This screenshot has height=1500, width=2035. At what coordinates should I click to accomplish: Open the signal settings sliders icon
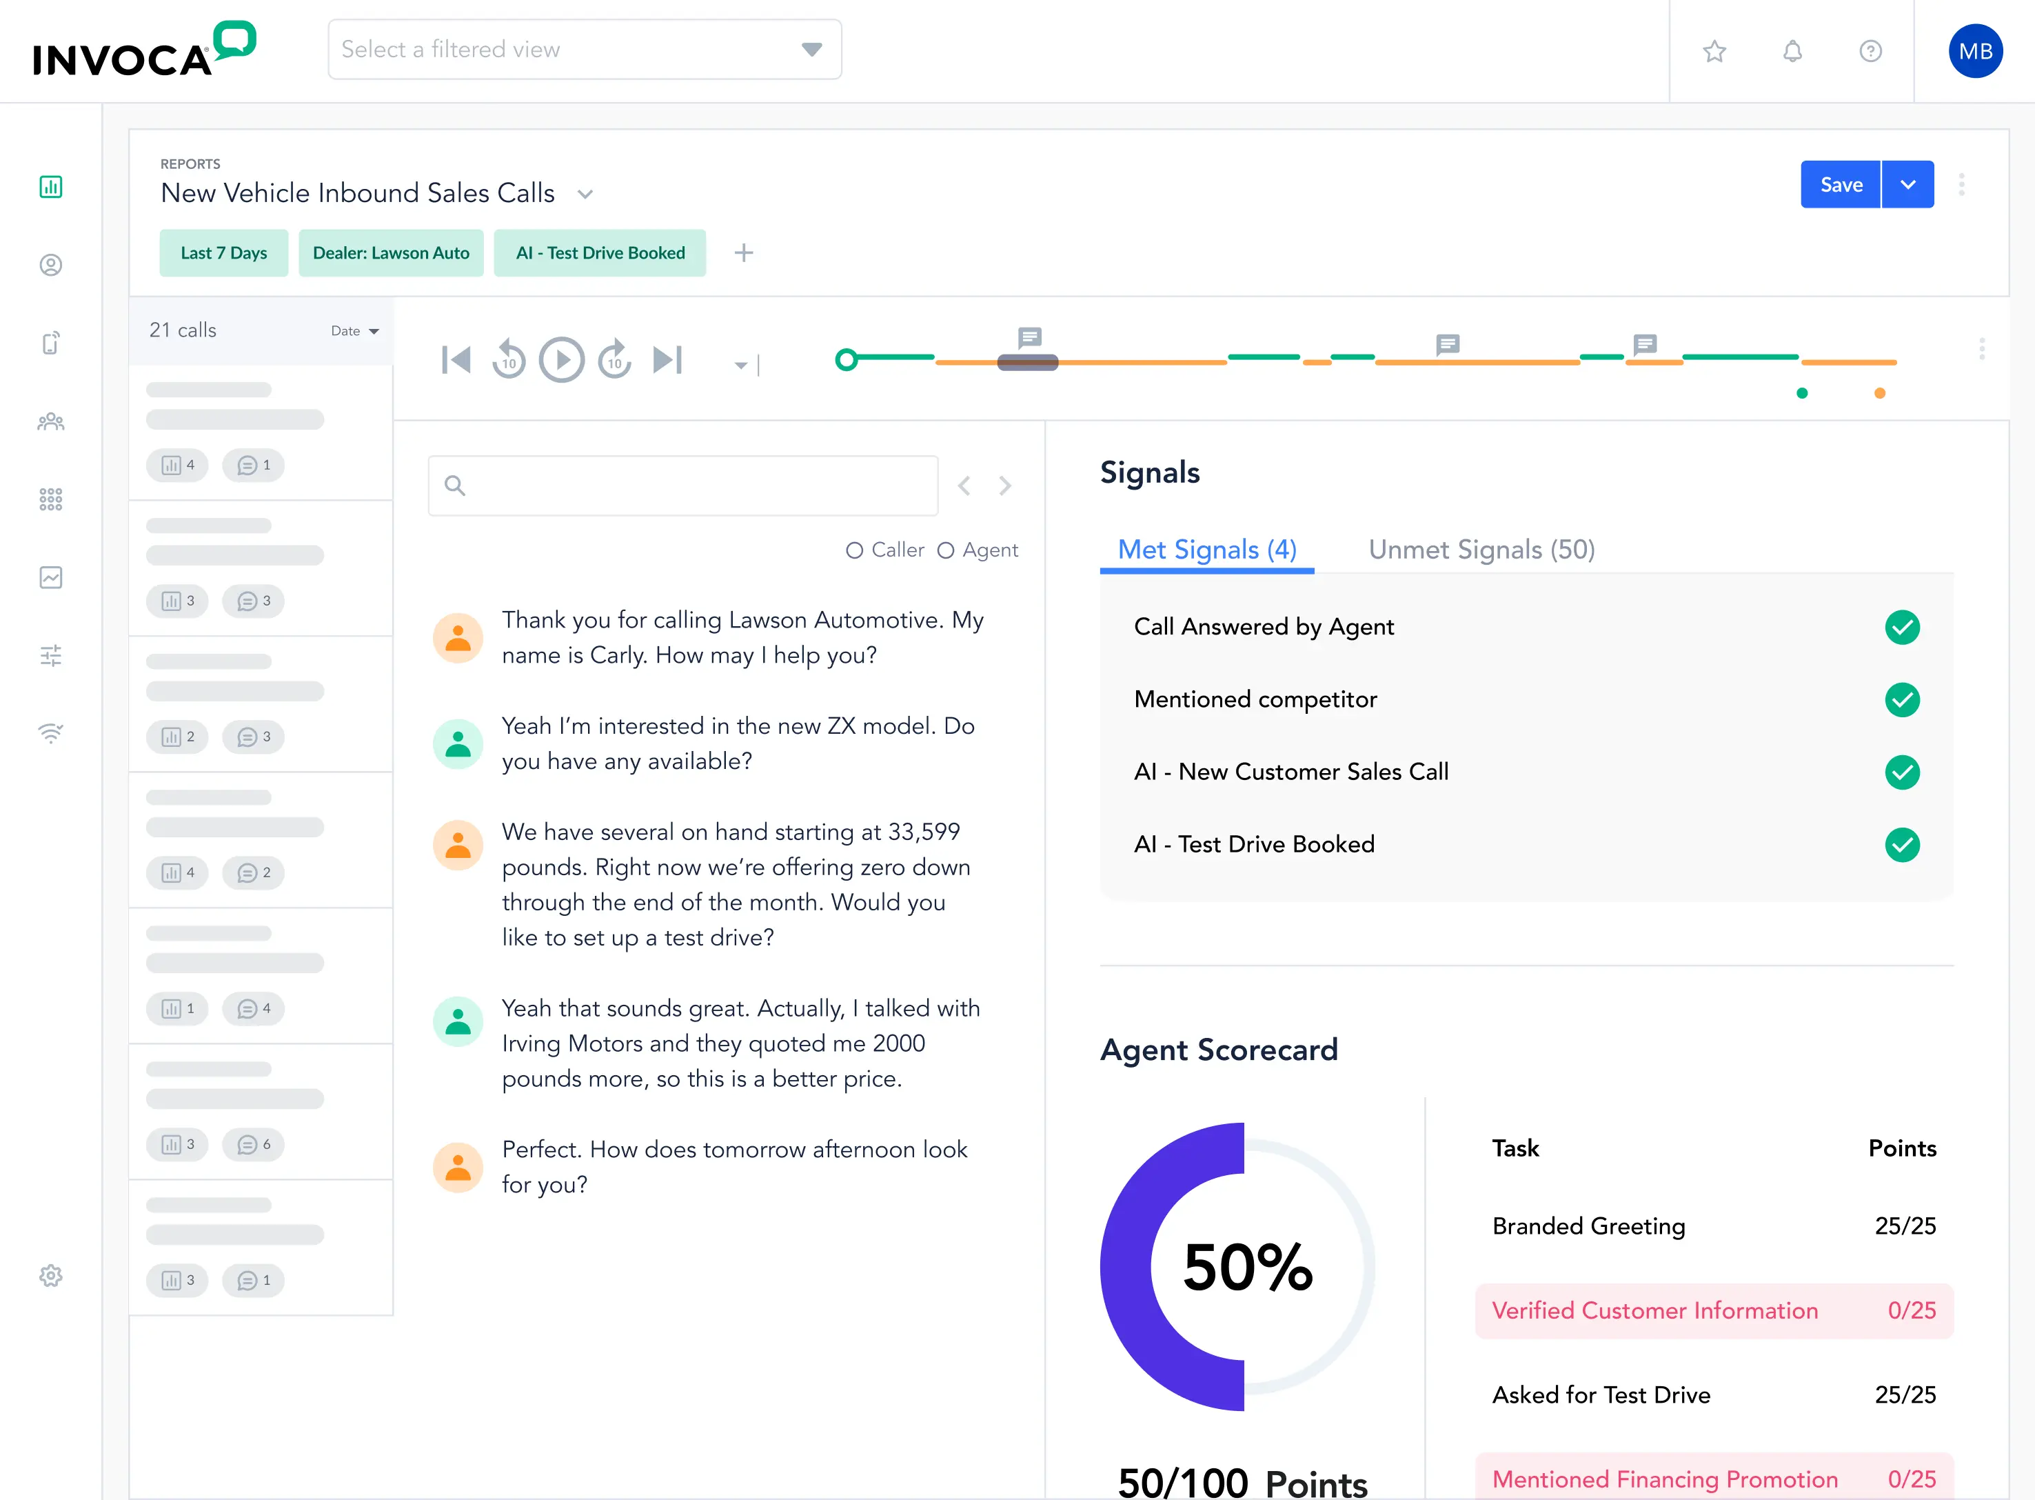pyautogui.click(x=51, y=656)
